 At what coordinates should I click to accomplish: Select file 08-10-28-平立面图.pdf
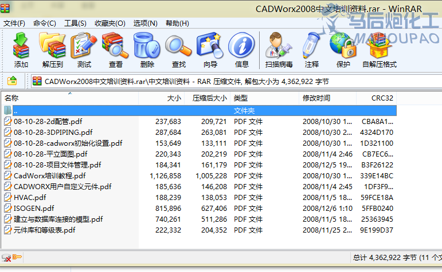click(50, 154)
